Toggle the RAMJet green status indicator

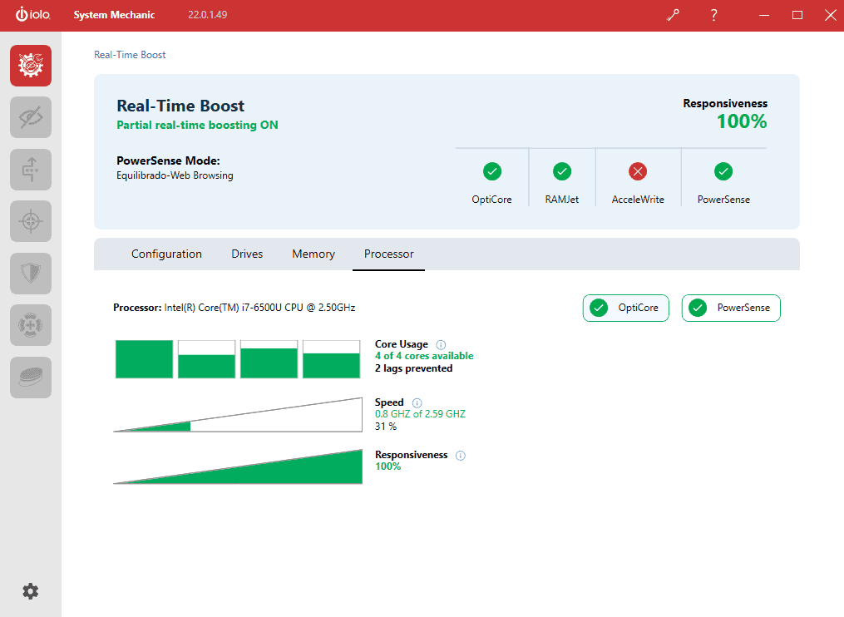[561, 170]
